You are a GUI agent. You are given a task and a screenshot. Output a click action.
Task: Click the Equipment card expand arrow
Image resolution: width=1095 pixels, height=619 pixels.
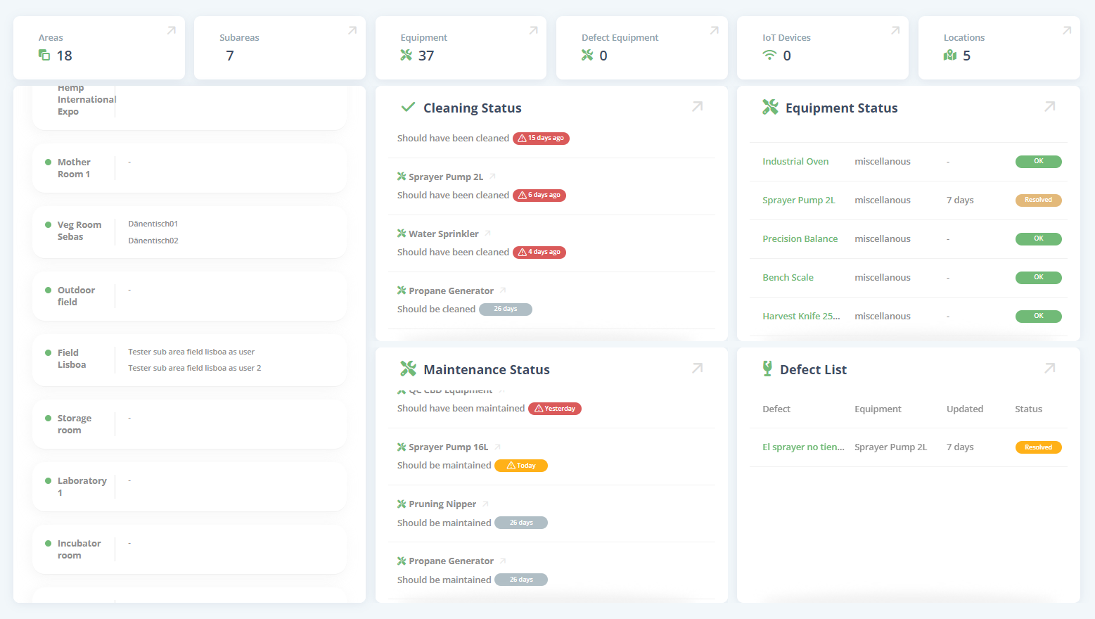pyautogui.click(x=533, y=30)
